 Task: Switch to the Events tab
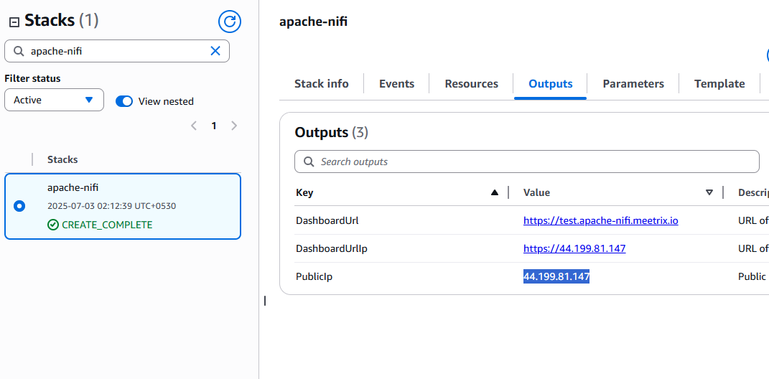(x=397, y=84)
